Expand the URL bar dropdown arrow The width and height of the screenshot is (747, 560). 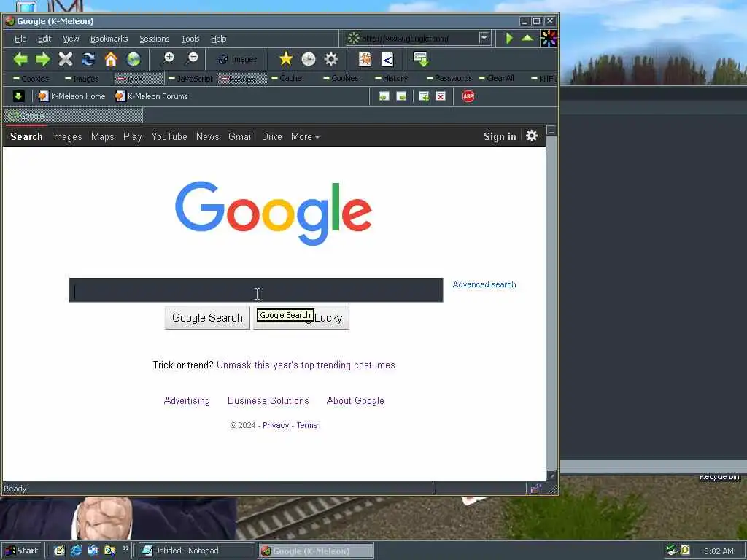coord(484,38)
